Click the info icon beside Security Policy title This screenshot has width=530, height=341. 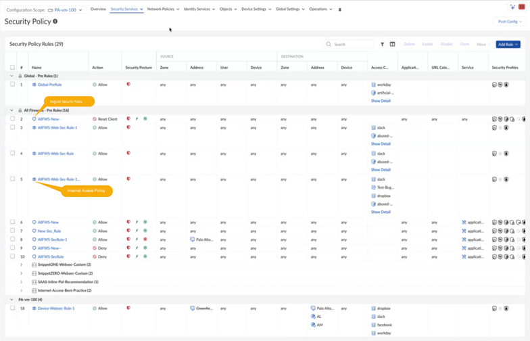click(x=55, y=22)
